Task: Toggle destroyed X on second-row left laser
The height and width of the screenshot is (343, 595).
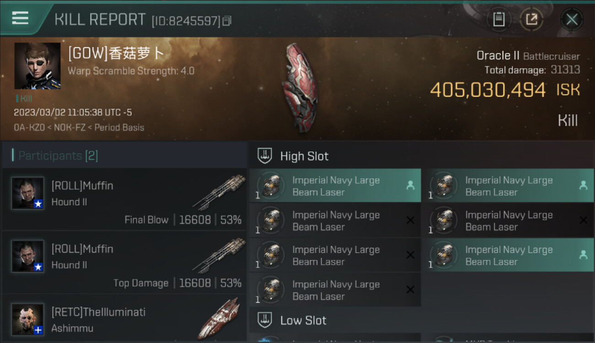Action: point(411,220)
